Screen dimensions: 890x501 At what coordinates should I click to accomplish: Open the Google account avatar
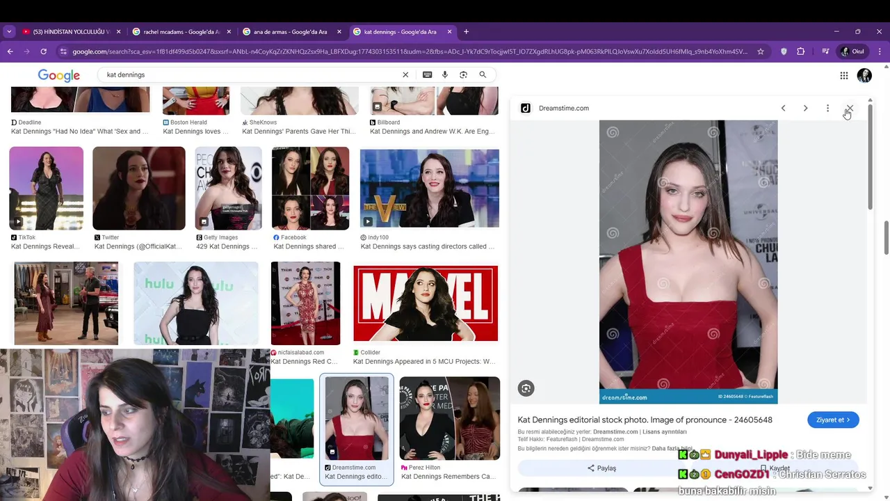point(864,75)
